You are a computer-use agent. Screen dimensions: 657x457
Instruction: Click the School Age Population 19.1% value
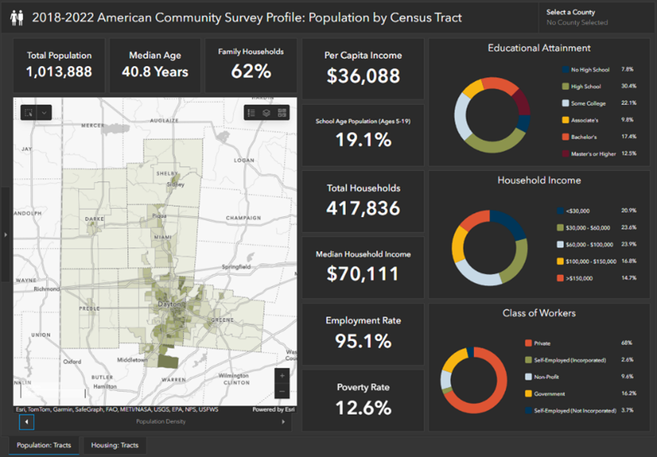pos(363,140)
